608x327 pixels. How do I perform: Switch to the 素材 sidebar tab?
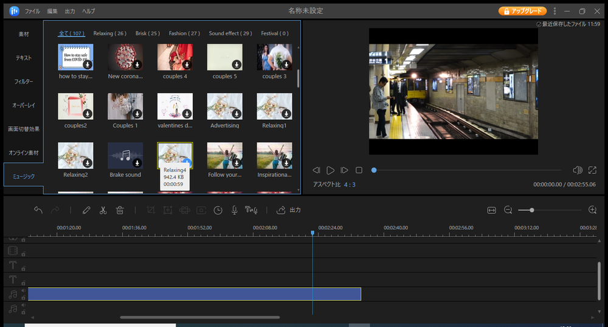(x=24, y=34)
